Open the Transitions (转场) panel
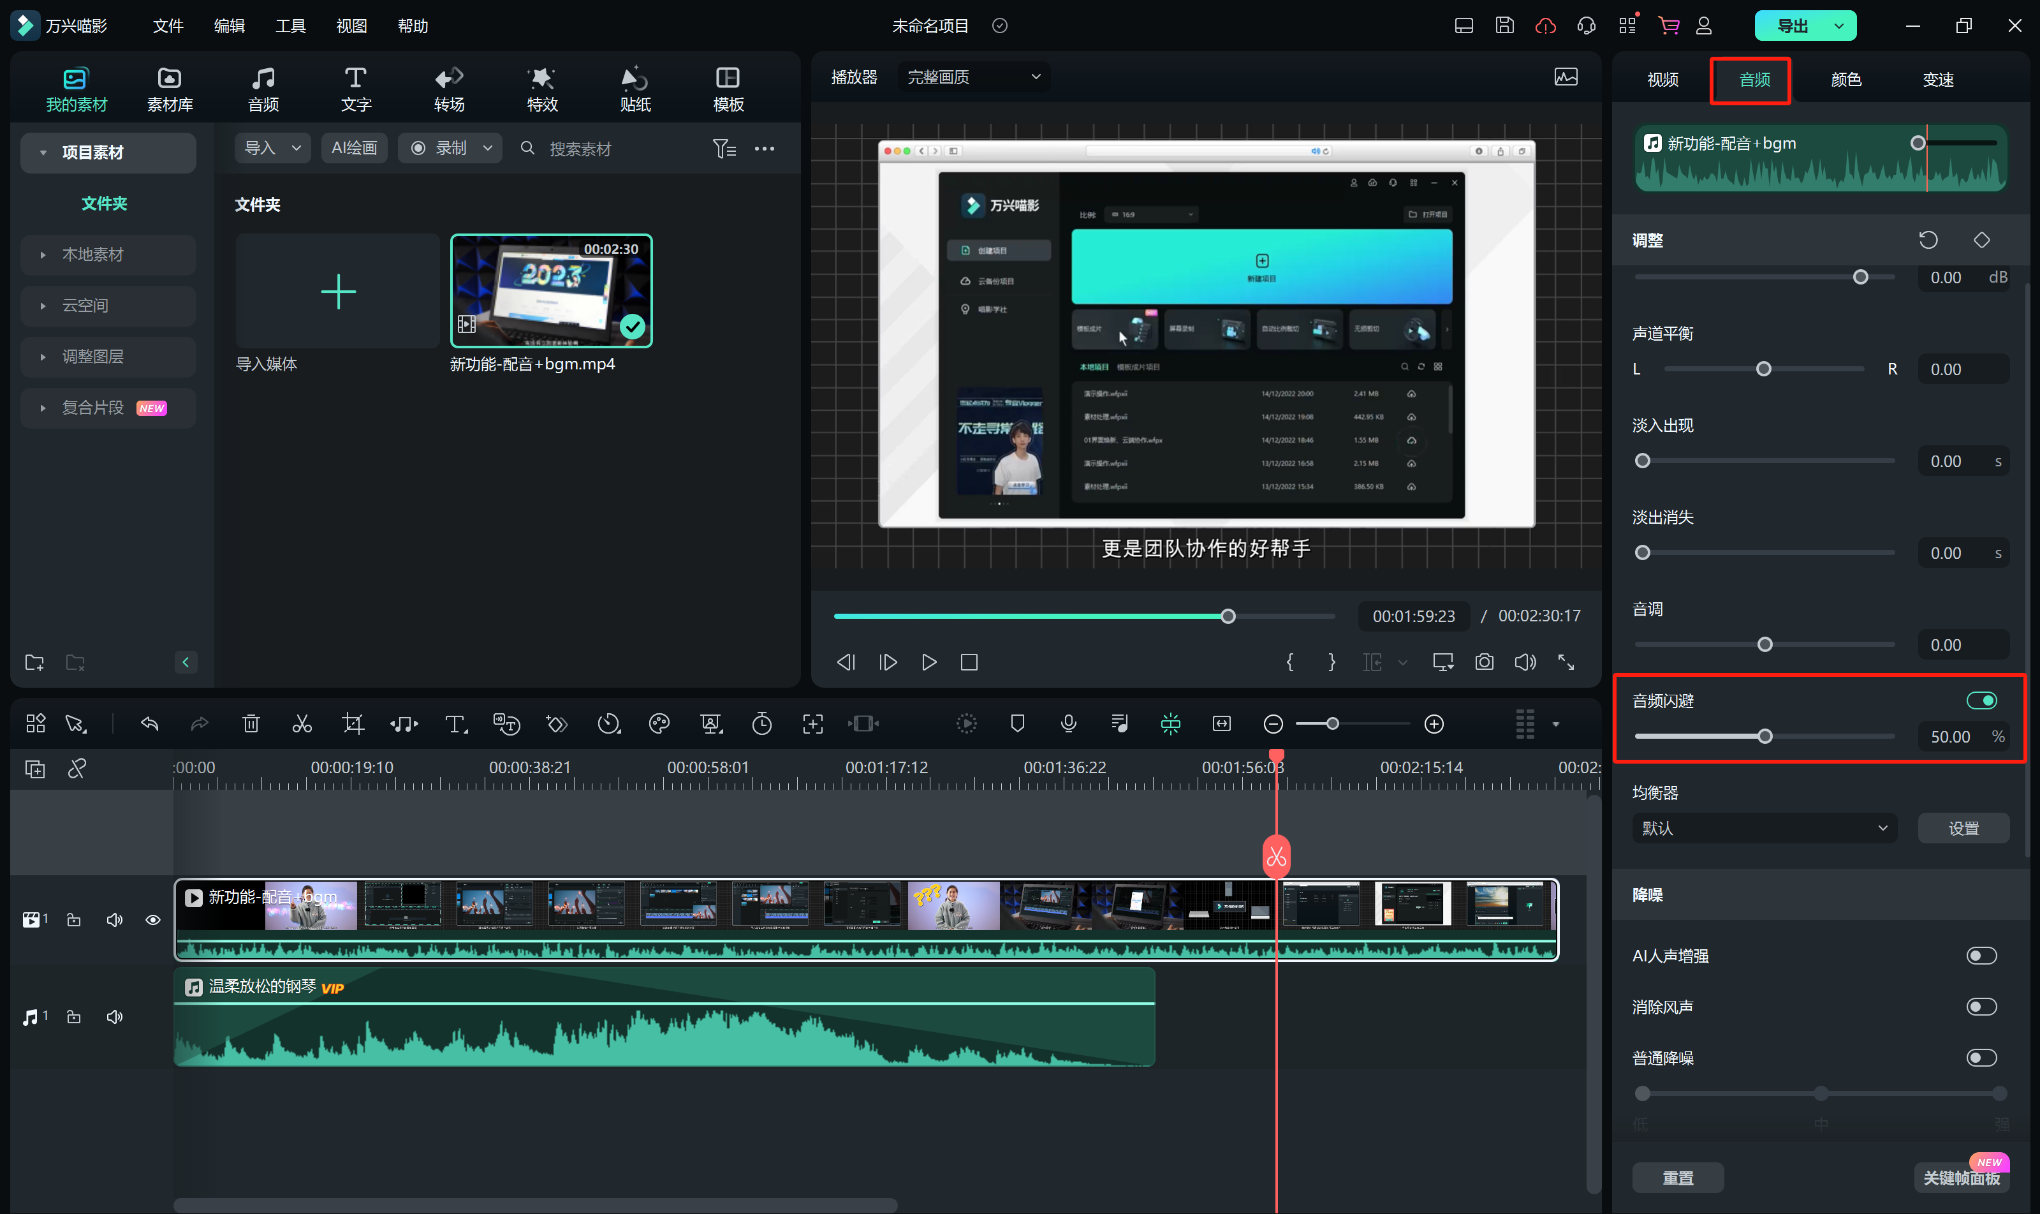This screenshot has width=2040, height=1214. (x=449, y=88)
